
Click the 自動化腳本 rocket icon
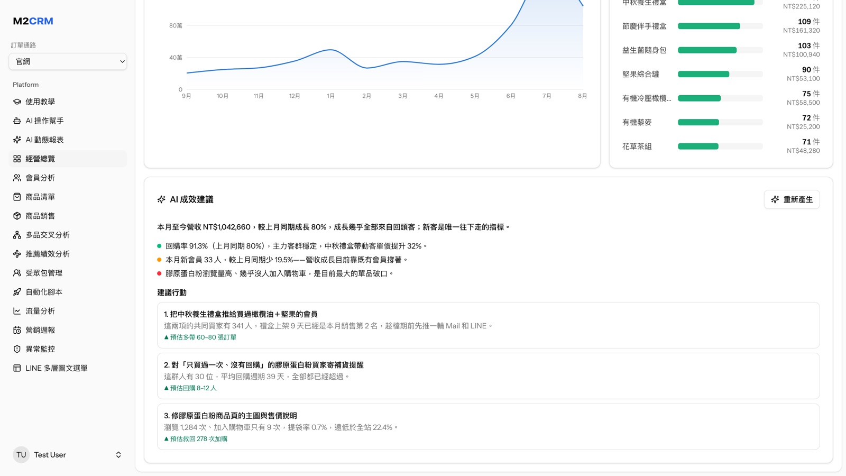(17, 292)
